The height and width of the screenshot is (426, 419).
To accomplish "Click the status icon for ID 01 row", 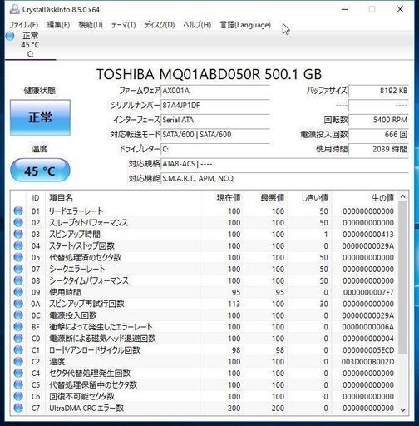I will click(18, 211).
